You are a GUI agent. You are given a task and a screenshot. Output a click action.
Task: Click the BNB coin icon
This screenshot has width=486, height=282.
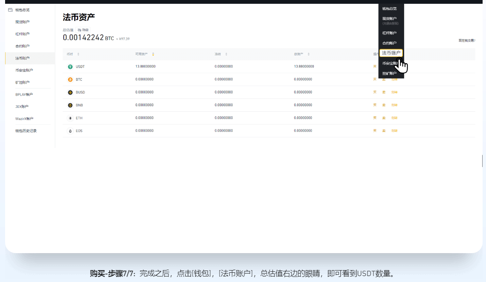pos(70,105)
